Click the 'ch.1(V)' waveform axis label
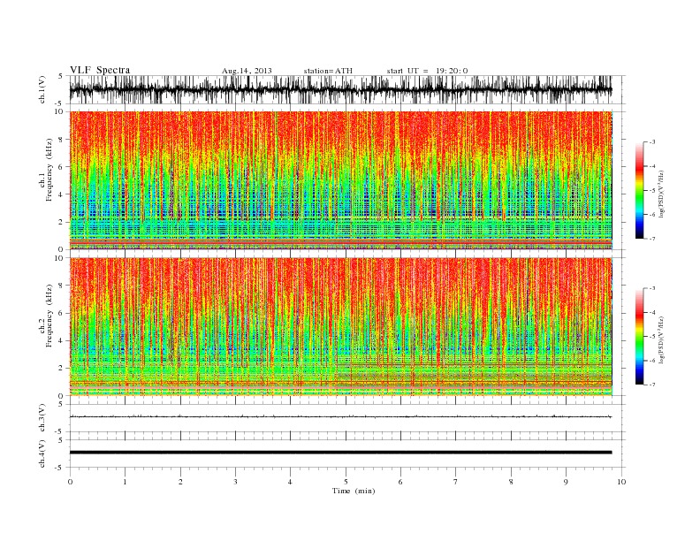Viewport: 700px width, 541px height. pyautogui.click(x=42, y=89)
